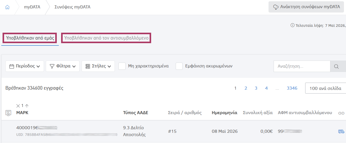Open the myDATA breadcrumb
Screen dimensions: 346x143
tap(32, 7)
